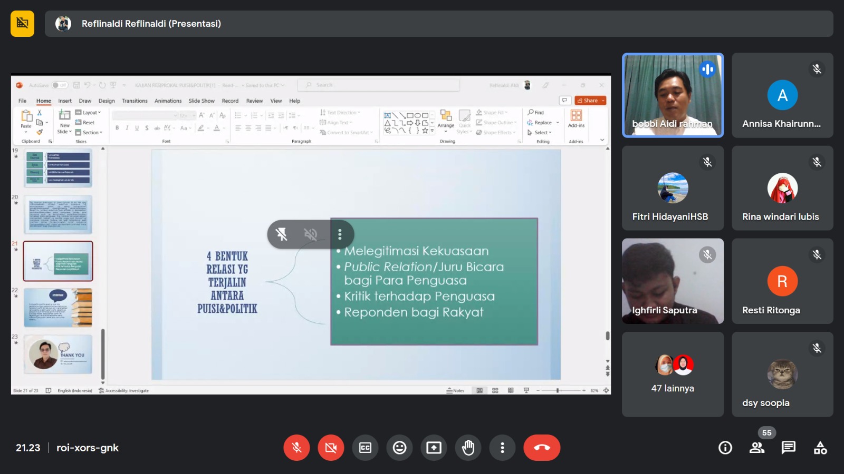Image resolution: width=844 pixels, height=474 pixels.
Task: Click the present screen button
Action: pyautogui.click(x=434, y=448)
